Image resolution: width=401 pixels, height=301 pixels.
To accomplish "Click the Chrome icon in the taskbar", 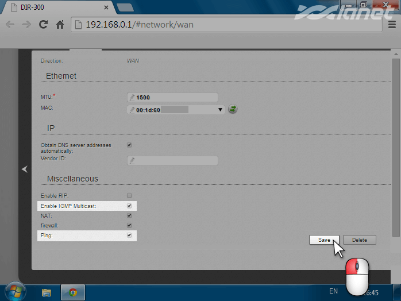I will pos(73,292).
